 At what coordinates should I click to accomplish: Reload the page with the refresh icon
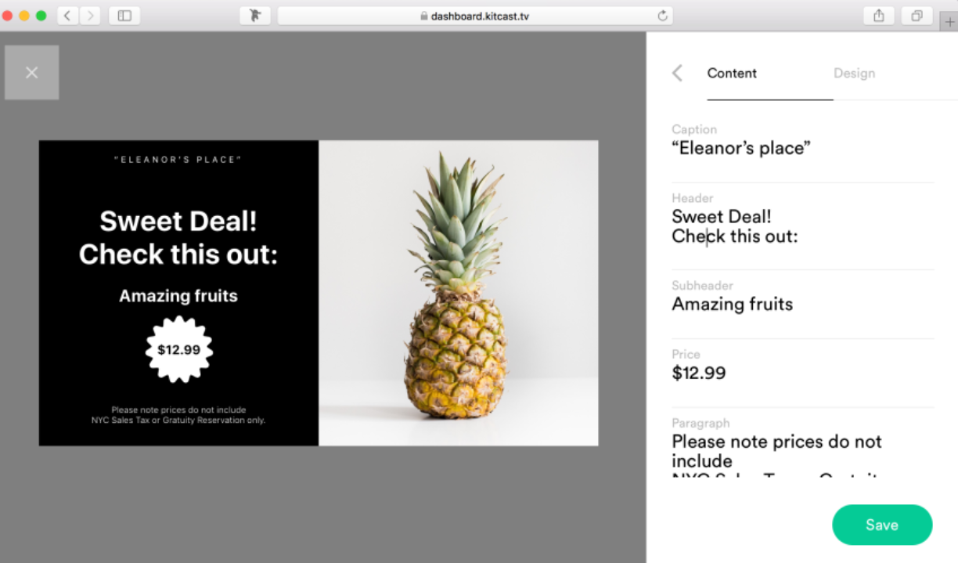(x=662, y=16)
